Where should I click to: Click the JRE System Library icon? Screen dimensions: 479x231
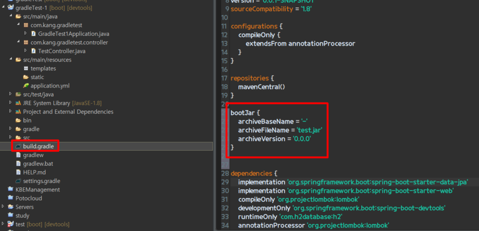pyautogui.click(x=18, y=103)
